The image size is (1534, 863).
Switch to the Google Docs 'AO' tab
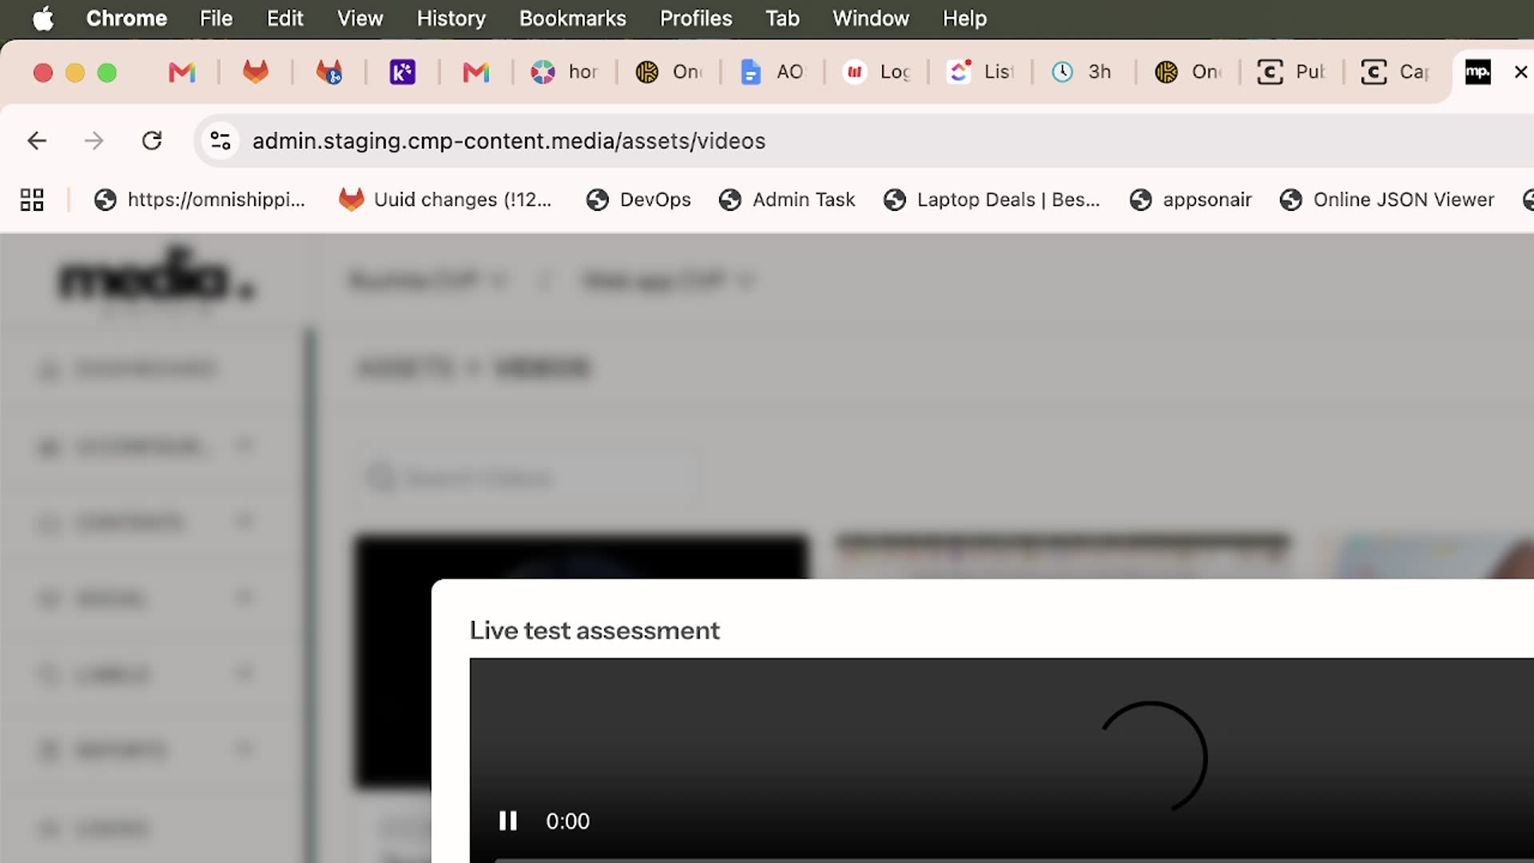tap(773, 73)
